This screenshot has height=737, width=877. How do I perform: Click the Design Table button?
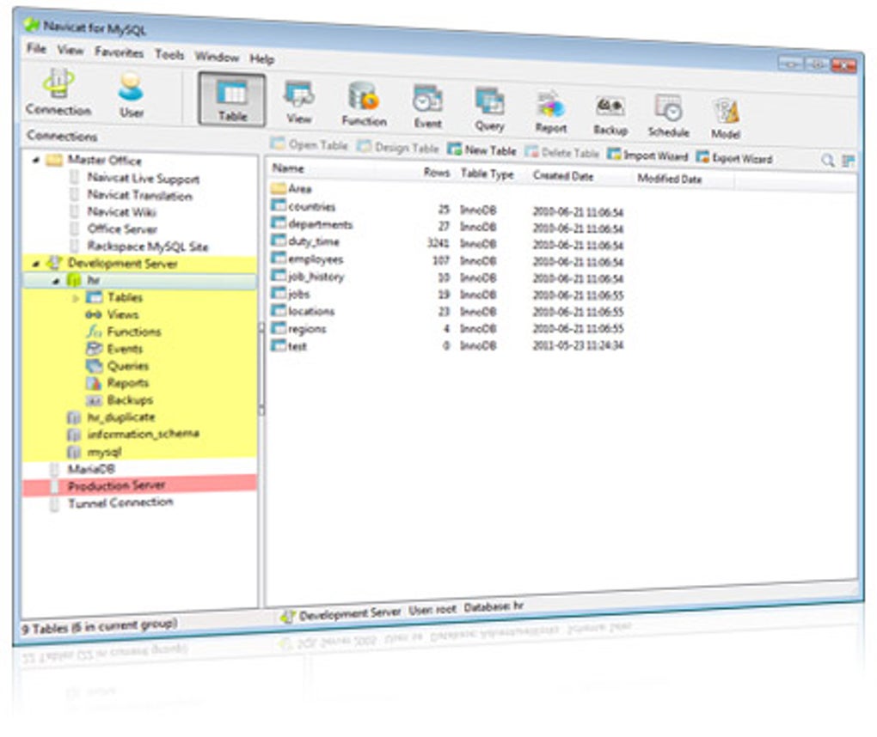pos(398,148)
